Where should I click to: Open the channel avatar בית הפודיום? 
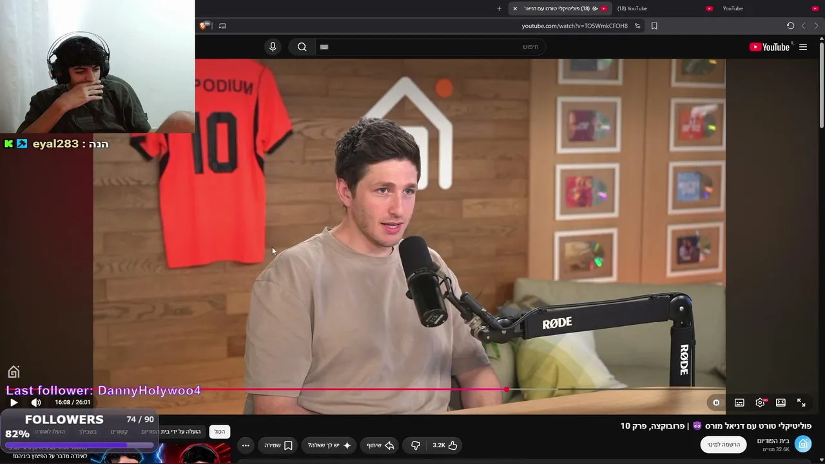click(803, 444)
